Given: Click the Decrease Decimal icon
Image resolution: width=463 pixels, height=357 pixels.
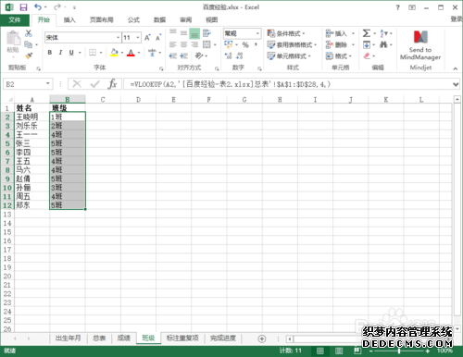Looking at the screenshot, I should tap(240, 55).
